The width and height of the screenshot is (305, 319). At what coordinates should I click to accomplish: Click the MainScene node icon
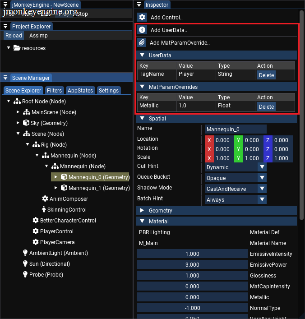coord(27,112)
